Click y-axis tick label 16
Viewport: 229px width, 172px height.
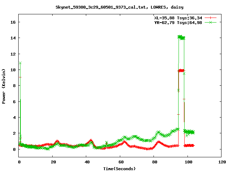13,22
